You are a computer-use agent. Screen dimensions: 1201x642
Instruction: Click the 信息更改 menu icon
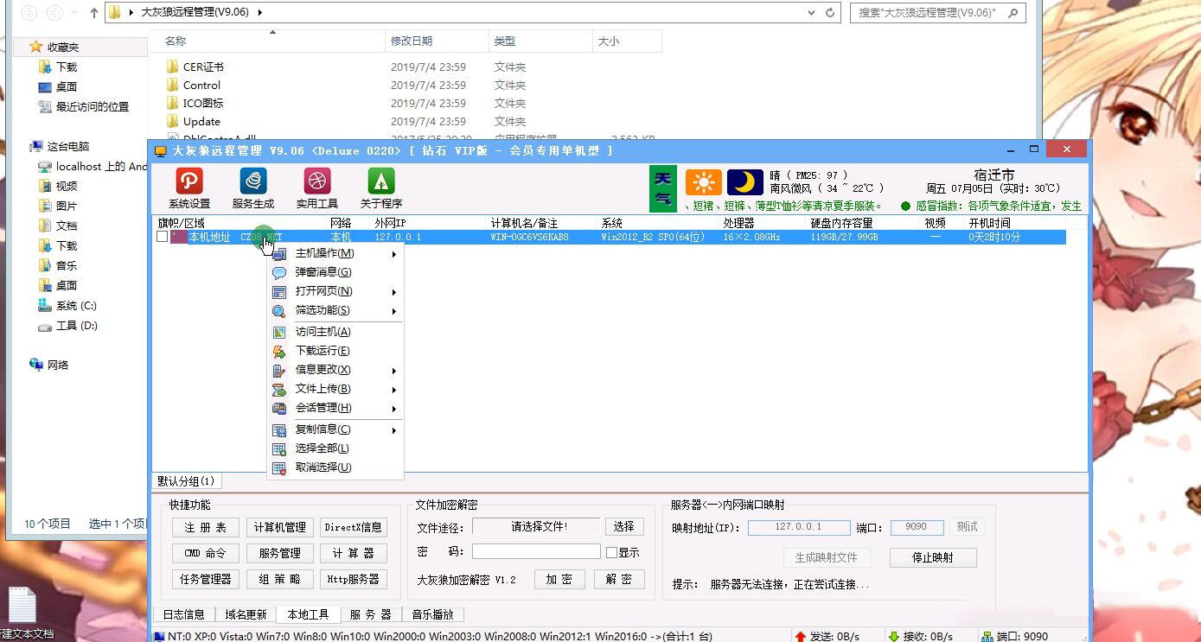click(x=279, y=371)
